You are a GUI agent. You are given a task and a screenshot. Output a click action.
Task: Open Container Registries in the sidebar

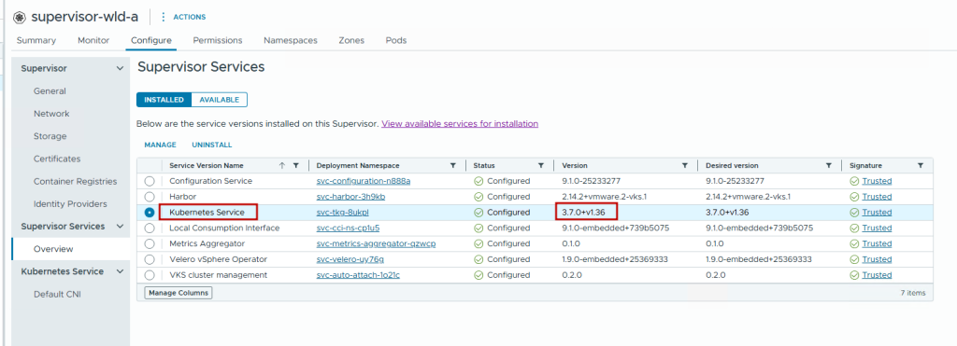[75, 182]
